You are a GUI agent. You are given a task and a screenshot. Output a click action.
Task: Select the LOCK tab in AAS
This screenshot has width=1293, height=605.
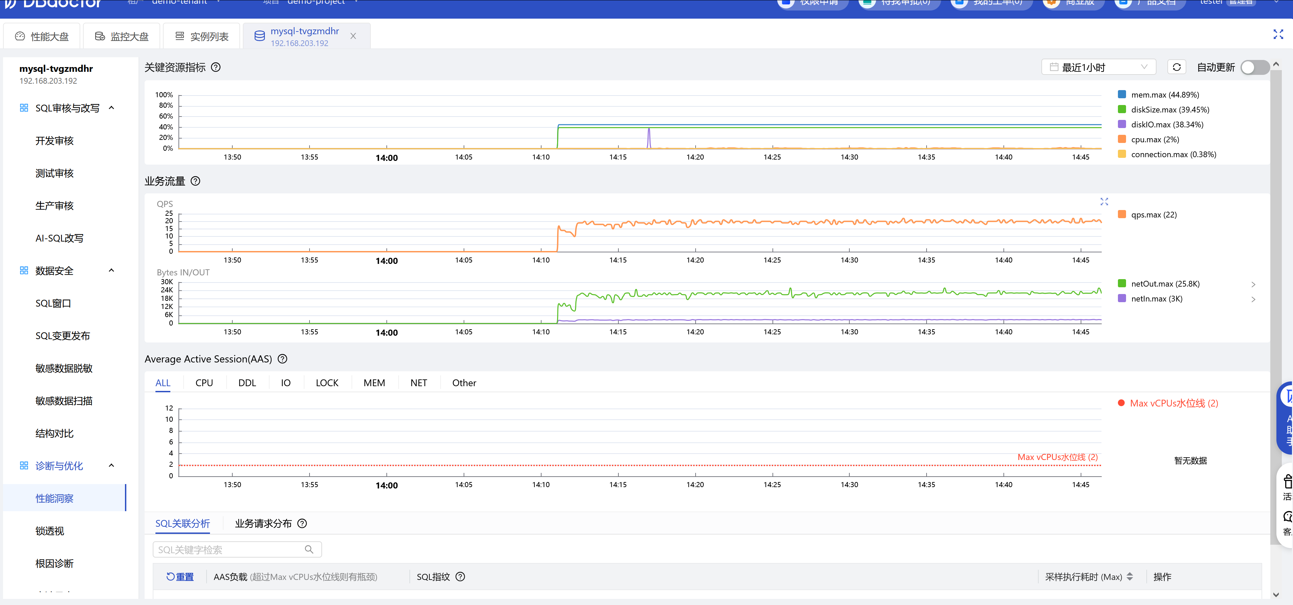coord(327,382)
